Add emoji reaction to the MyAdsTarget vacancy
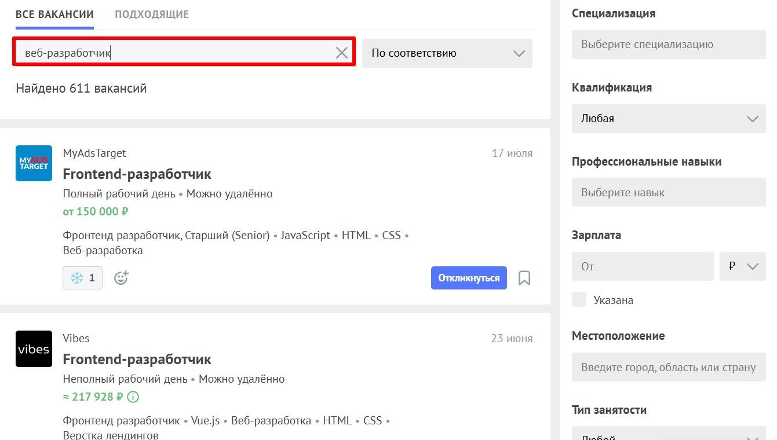 121,278
